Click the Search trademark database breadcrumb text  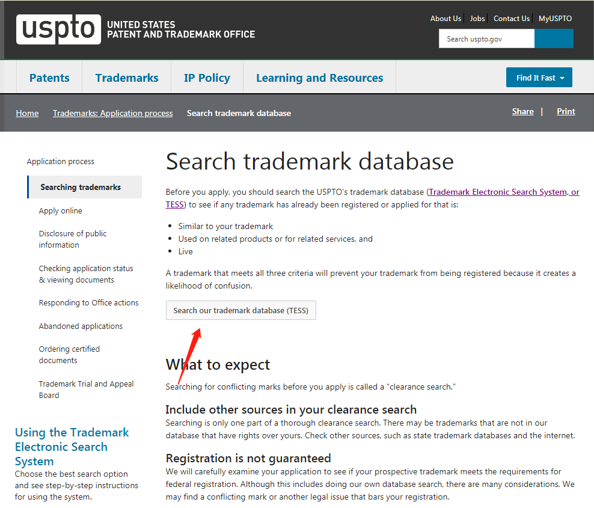click(x=239, y=113)
